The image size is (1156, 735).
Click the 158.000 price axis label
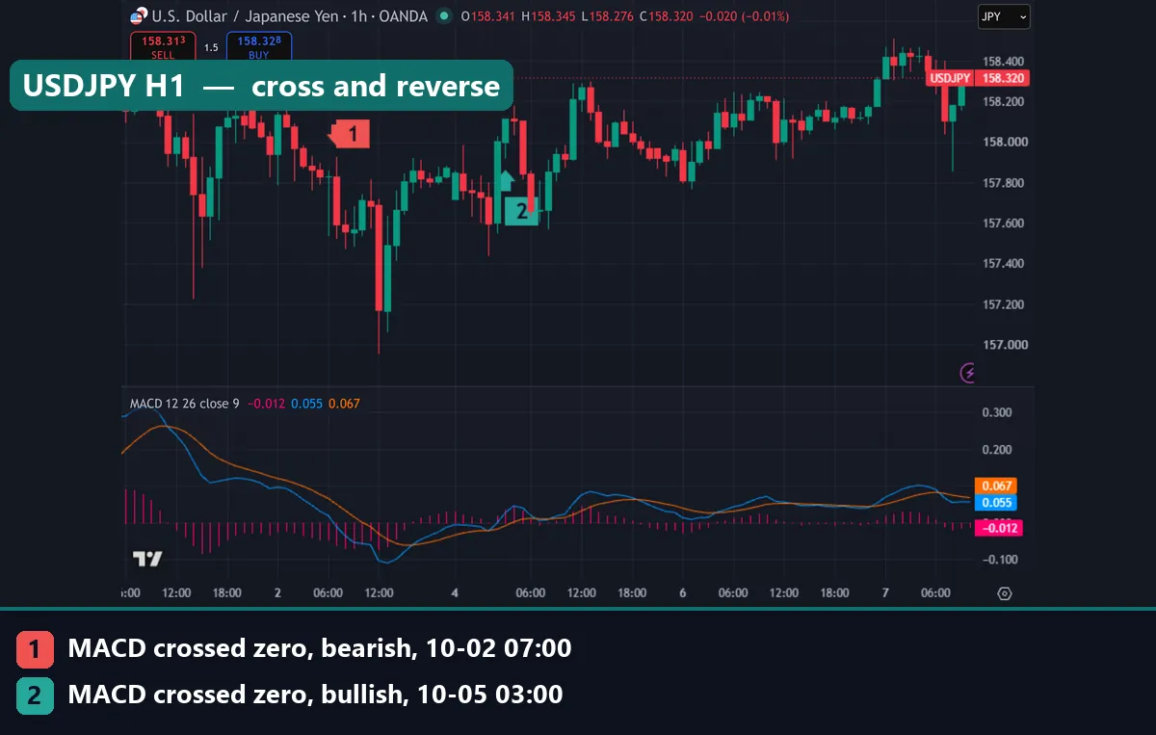pyautogui.click(x=1004, y=143)
